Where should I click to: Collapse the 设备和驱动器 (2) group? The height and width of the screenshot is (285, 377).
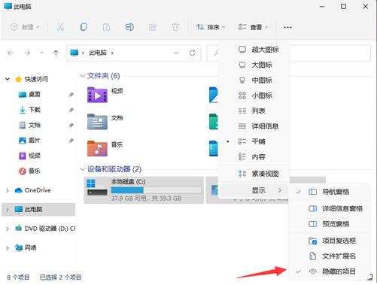click(82, 169)
